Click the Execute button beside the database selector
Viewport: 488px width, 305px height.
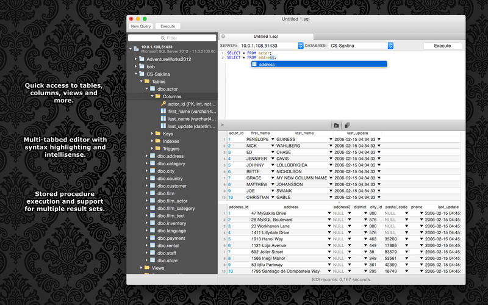442,46
